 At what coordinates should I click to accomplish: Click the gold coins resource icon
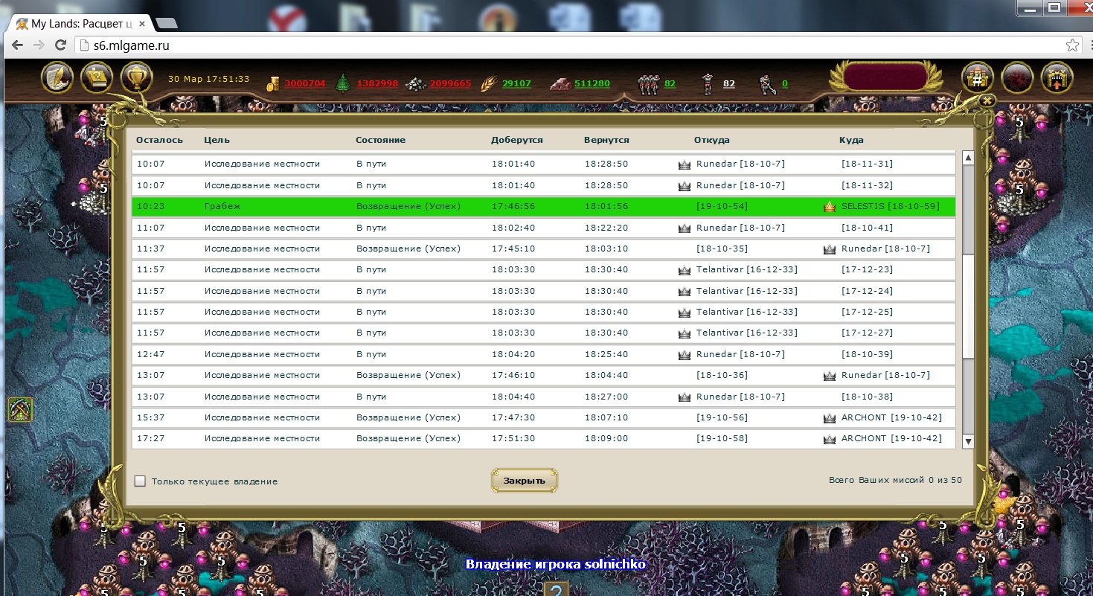pyautogui.click(x=273, y=83)
